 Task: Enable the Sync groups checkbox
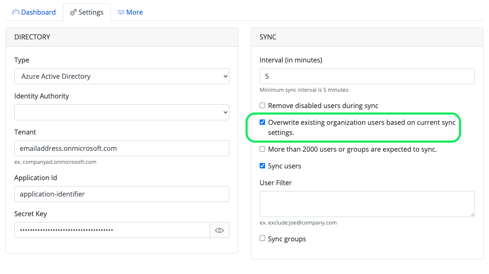click(262, 238)
